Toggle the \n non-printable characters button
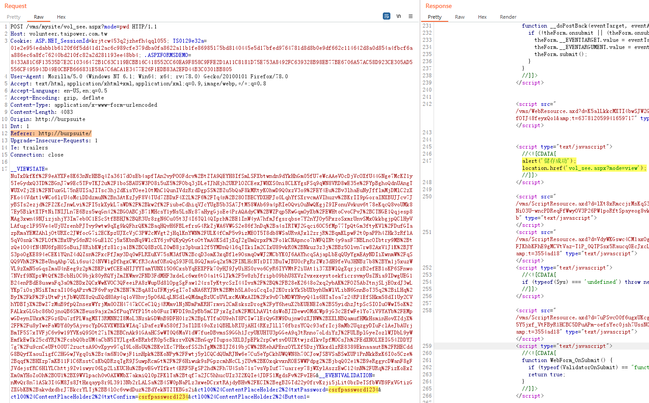This screenshot has height=403, width=649. pos(399,16)
